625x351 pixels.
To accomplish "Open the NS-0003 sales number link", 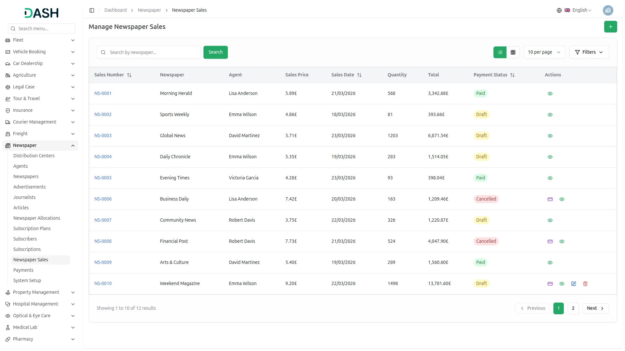I will [103, 136].
